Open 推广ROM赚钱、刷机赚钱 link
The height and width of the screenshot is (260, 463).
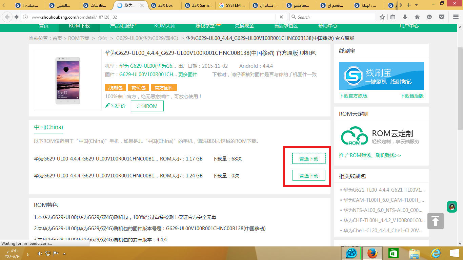tap(370, 155)
